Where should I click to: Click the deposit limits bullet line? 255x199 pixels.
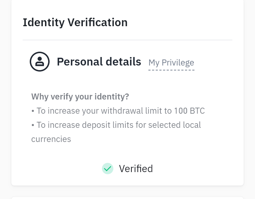pos(116,125)
